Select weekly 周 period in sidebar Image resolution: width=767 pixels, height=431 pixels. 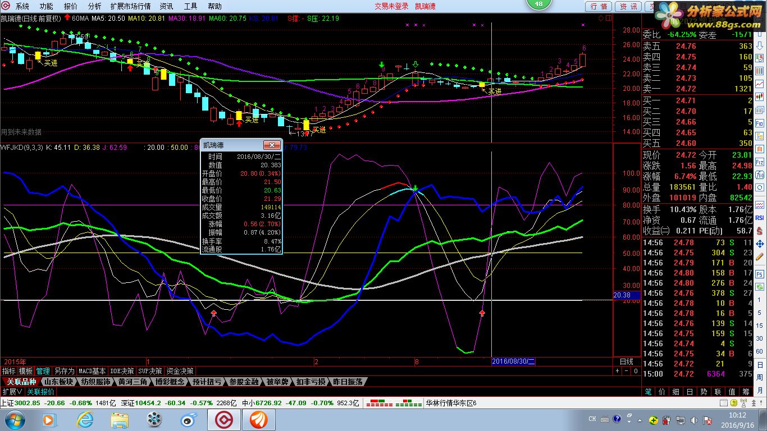point(759,377)
